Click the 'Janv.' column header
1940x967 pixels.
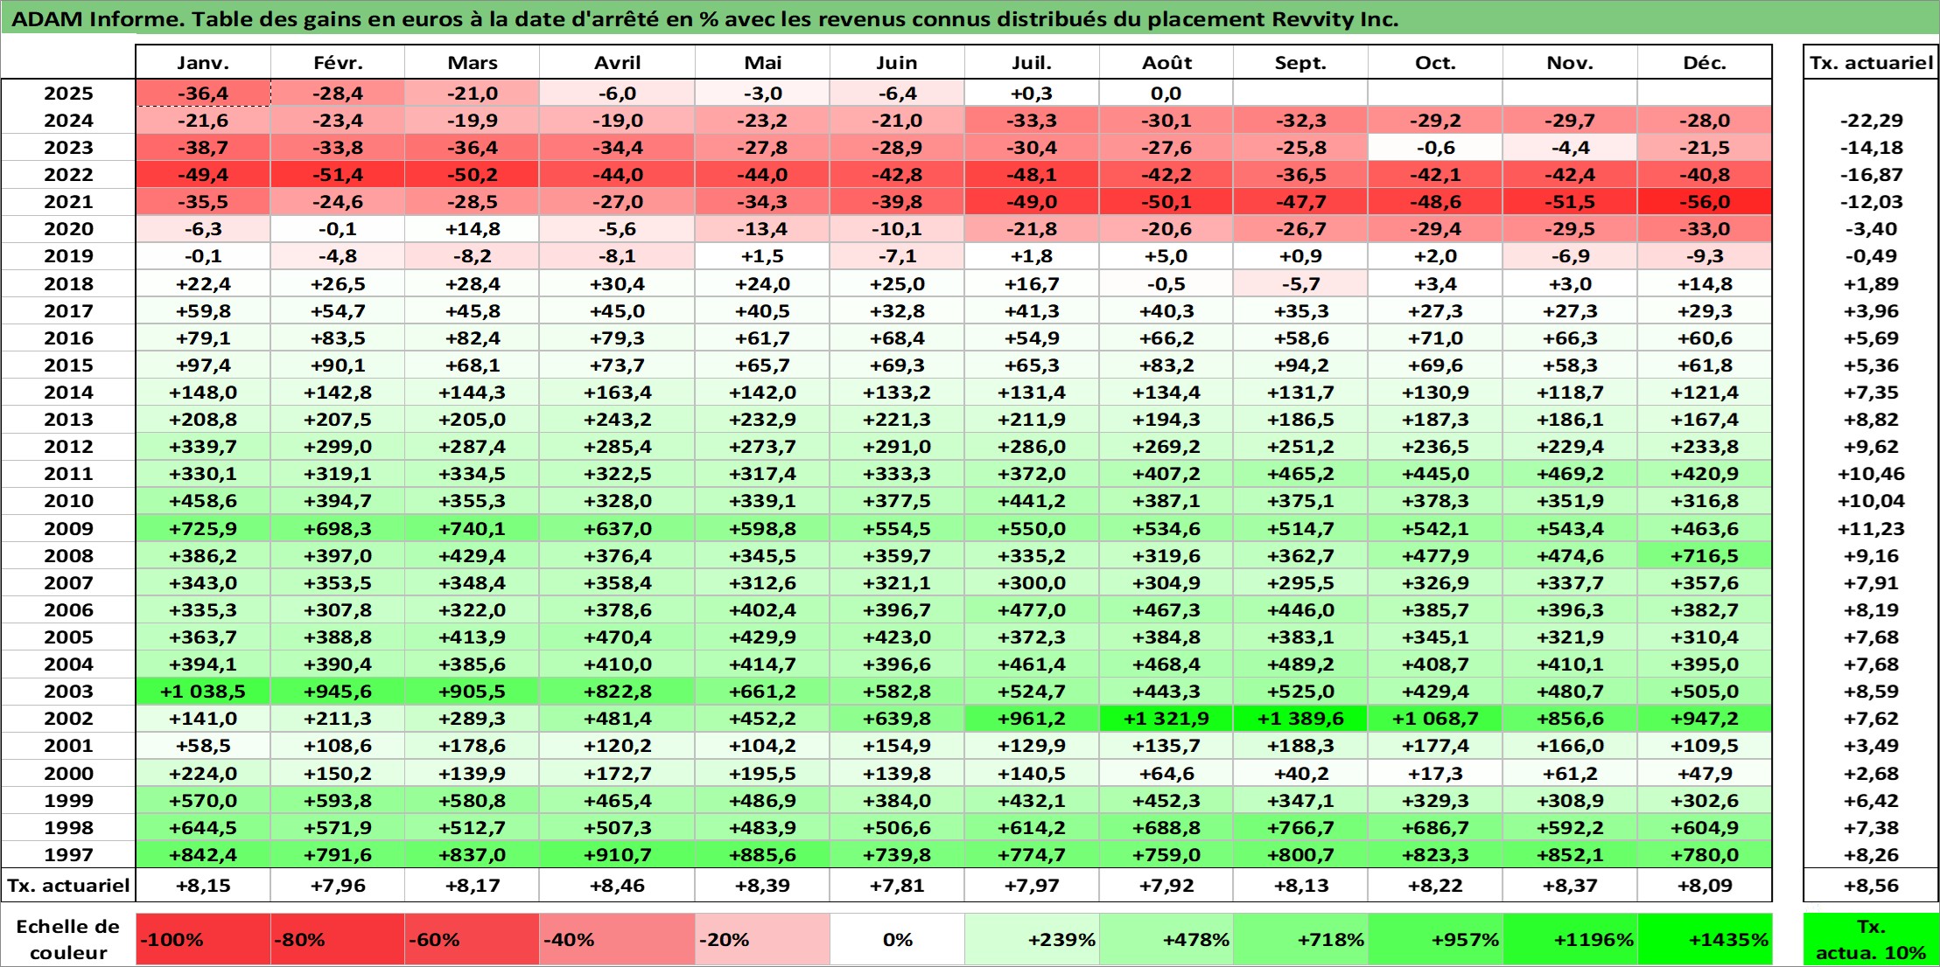(203, 63)
